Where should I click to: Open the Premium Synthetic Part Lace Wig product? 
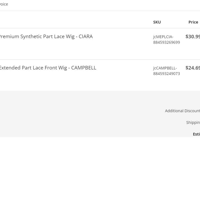point(36,36)
